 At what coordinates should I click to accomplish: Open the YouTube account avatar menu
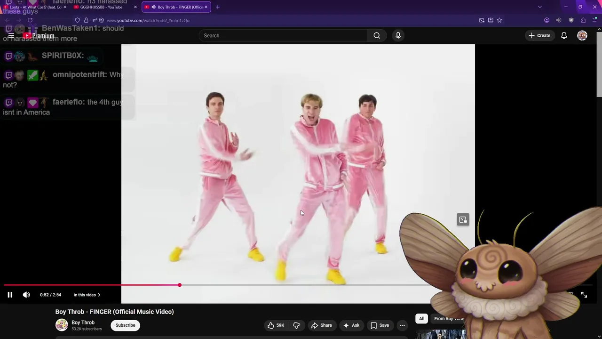(582, 35)
